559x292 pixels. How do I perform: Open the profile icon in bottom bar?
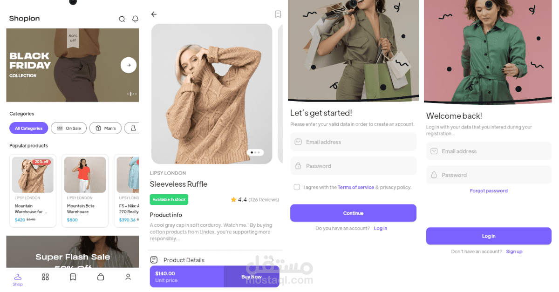tap(128, 277)
